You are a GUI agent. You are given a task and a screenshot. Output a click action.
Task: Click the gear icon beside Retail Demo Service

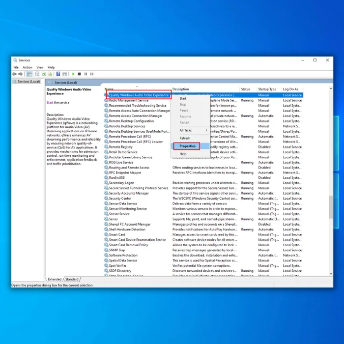click(107, 152)
